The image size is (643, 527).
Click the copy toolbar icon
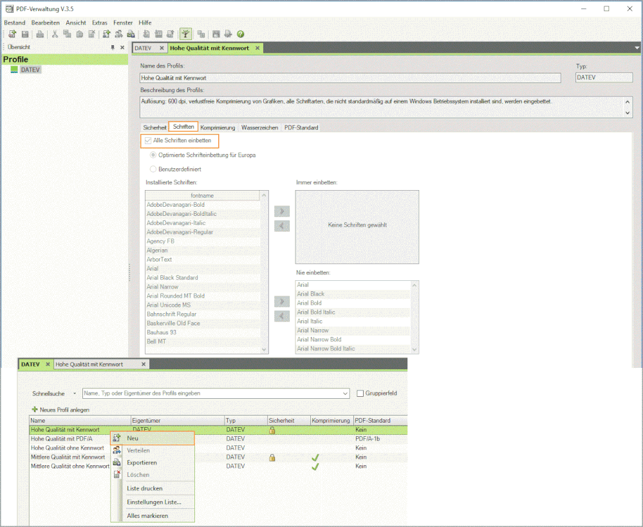67,34
